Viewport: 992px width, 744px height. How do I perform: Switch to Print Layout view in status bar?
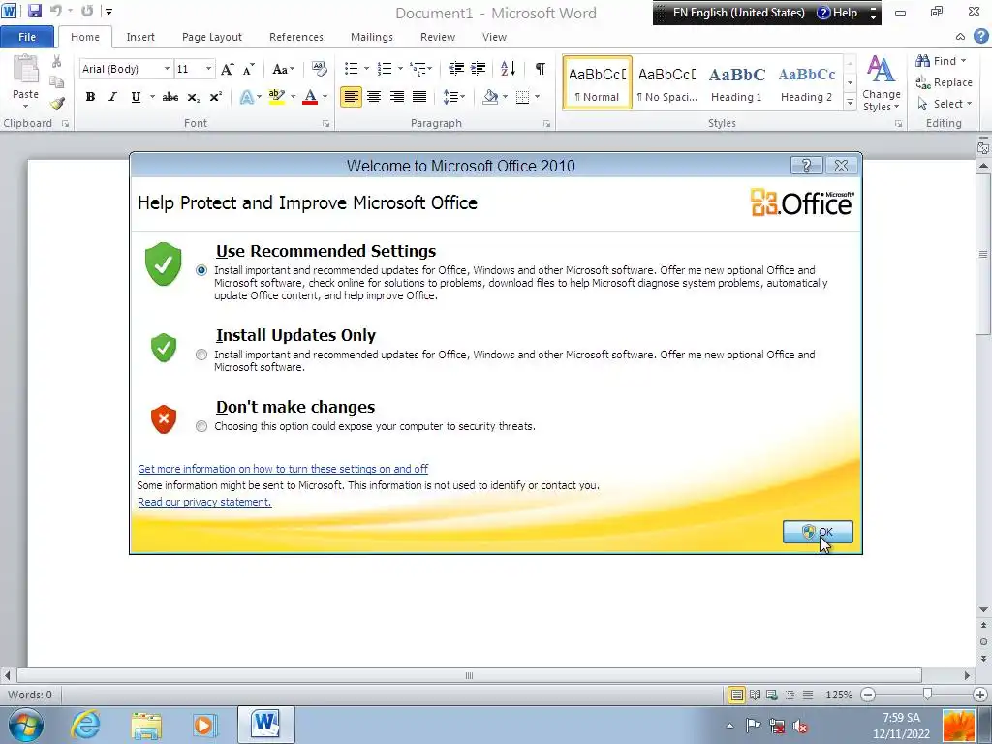coord(736,695)
